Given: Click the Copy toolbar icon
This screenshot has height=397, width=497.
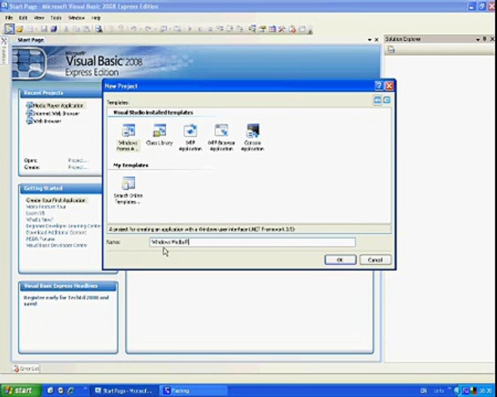Looking at the screenshot, I should tap(76, 29).
